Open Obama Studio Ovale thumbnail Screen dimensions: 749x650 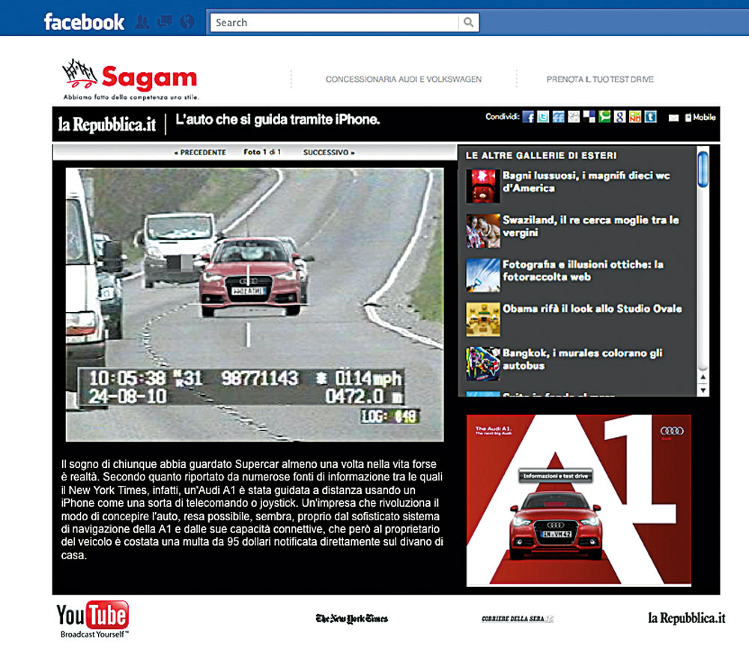(x=483, y=319)
